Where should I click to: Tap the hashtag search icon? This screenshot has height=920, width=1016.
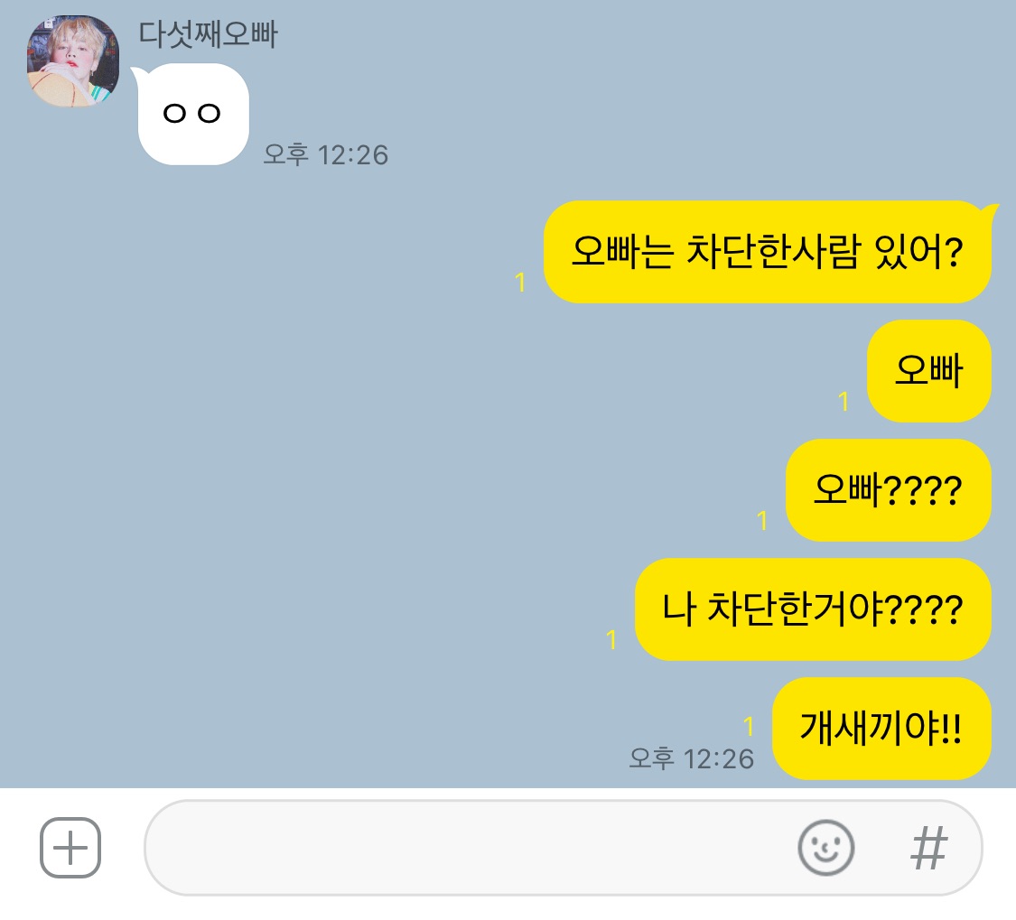(928, 848)
